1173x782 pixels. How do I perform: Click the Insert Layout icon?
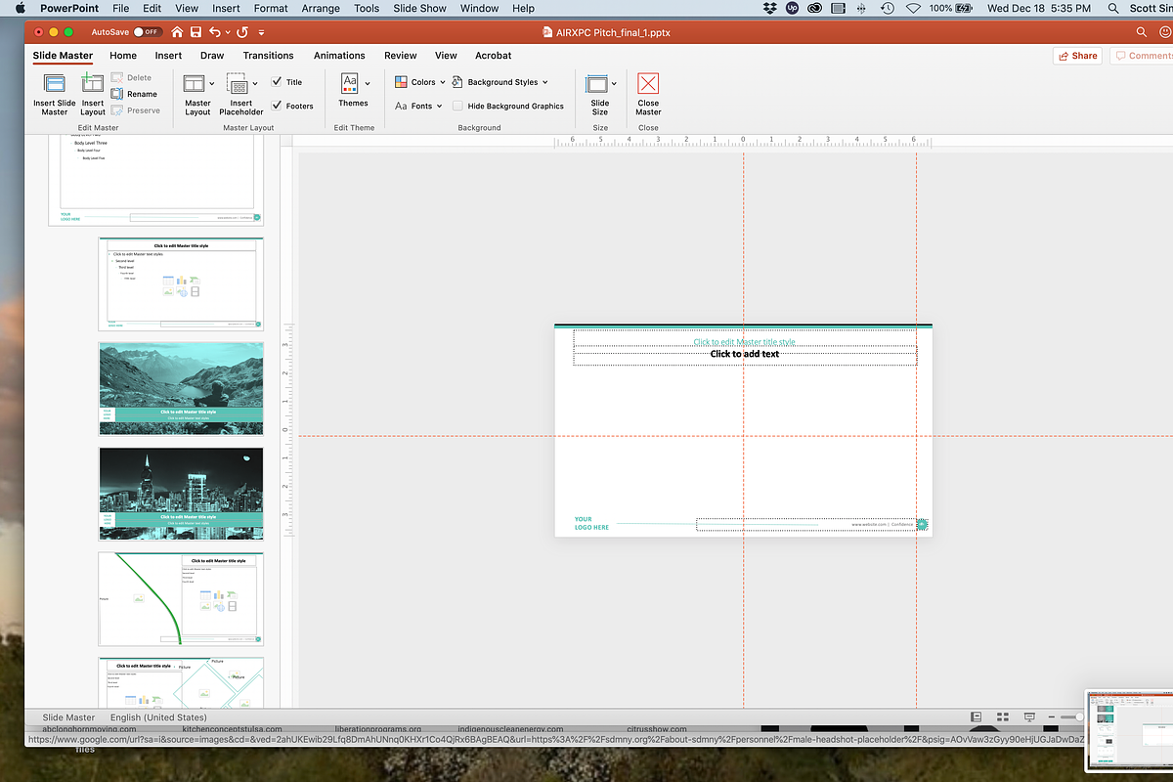(93, 84)
